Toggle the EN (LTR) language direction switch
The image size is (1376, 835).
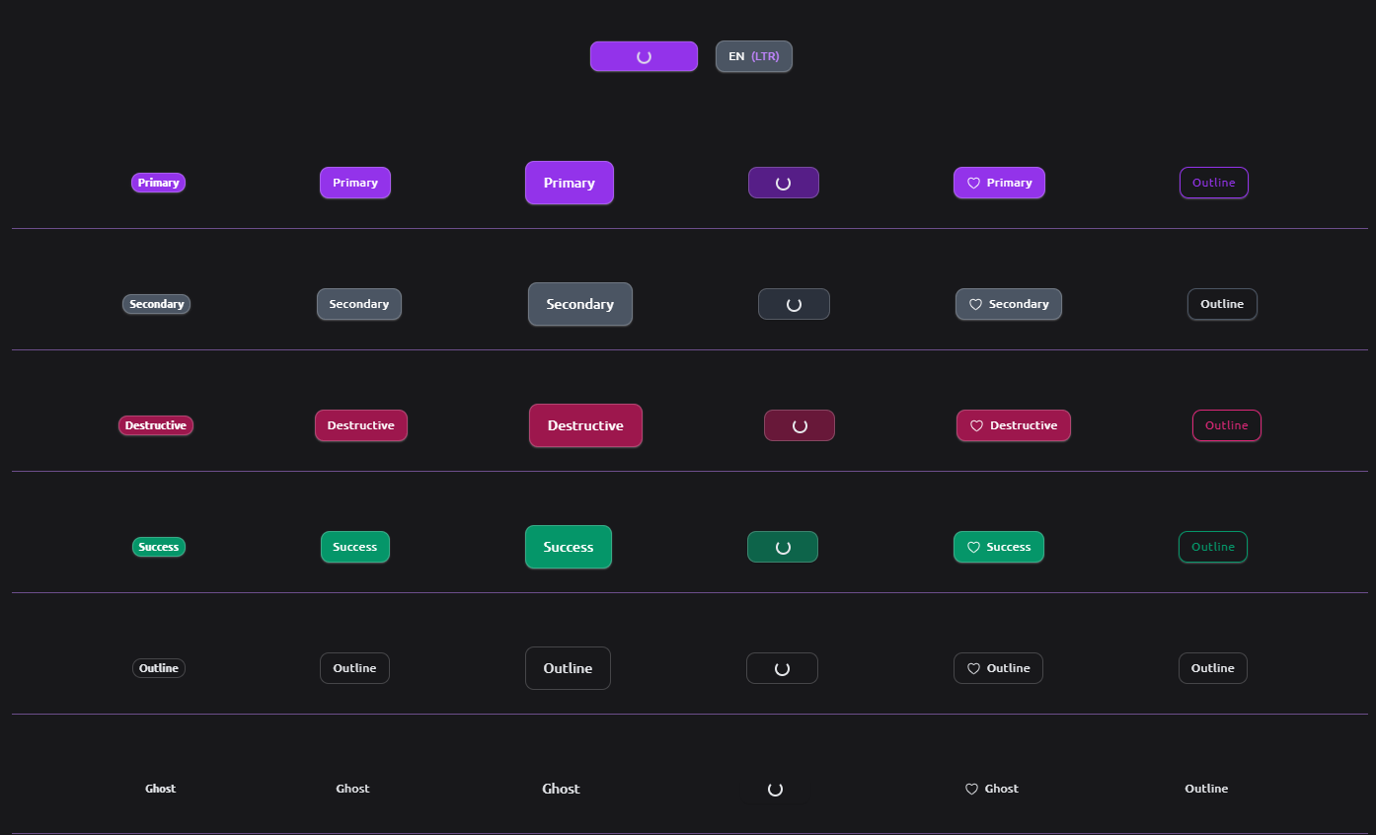753,56
